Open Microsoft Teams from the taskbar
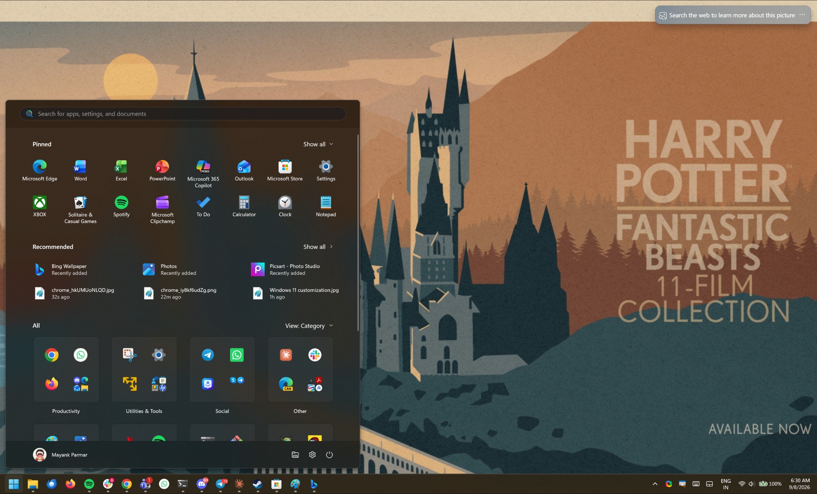The height and width of the screenshot is (494, 817). [145, 484]
